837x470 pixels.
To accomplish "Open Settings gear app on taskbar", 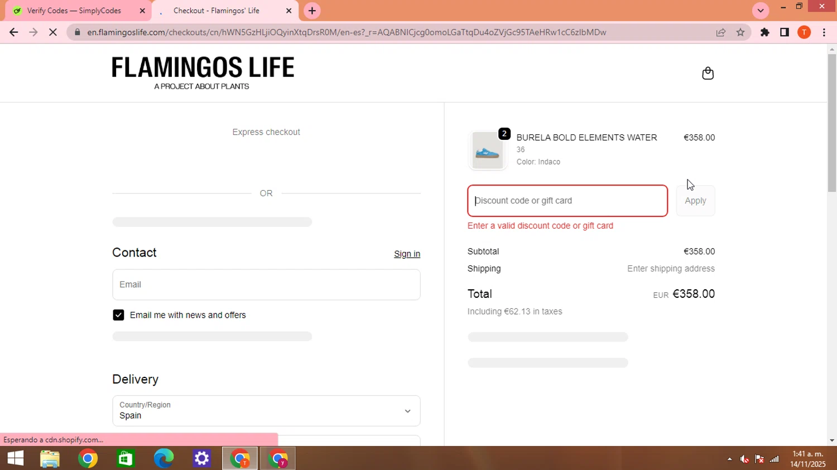I will pyautogui.click(x=201, y=458).
